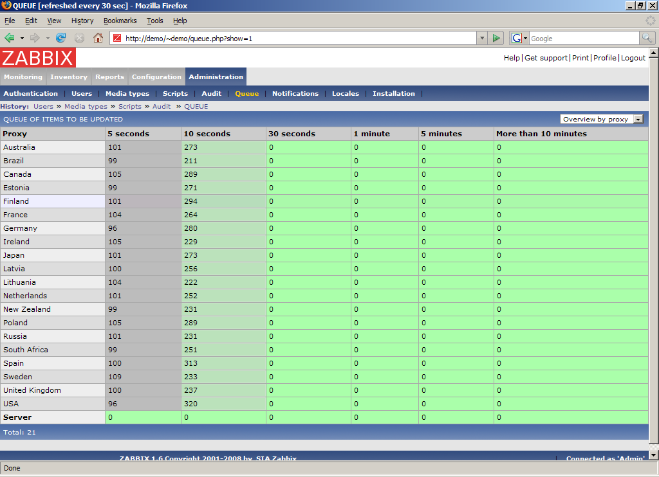Screen dimensions: 659x477
Task: Open the Authentication submenu link
Action: coord(31,94)
